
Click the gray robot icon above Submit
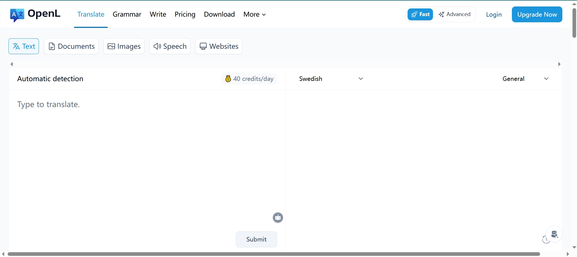[x=278, y=218]
